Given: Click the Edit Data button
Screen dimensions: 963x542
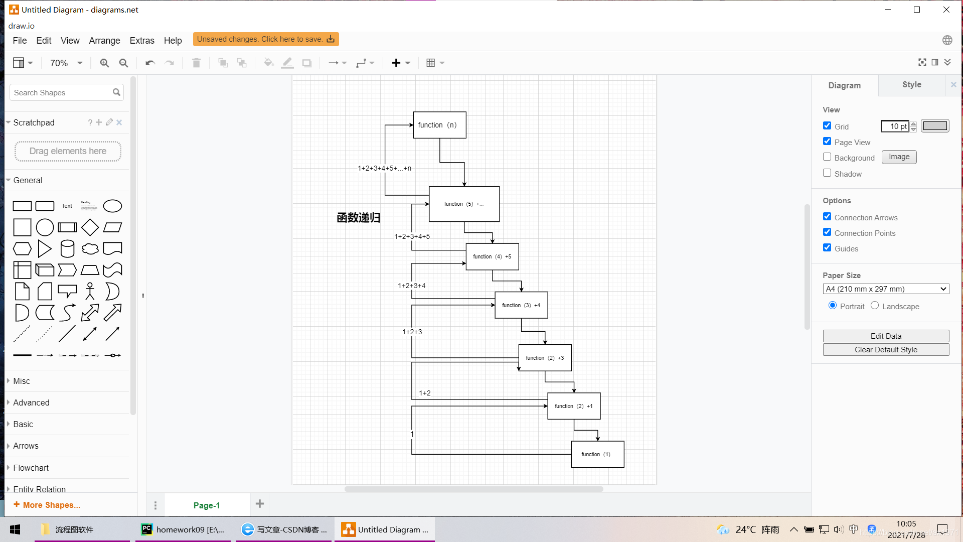Looking at the screenshot, I should [886, 336].
